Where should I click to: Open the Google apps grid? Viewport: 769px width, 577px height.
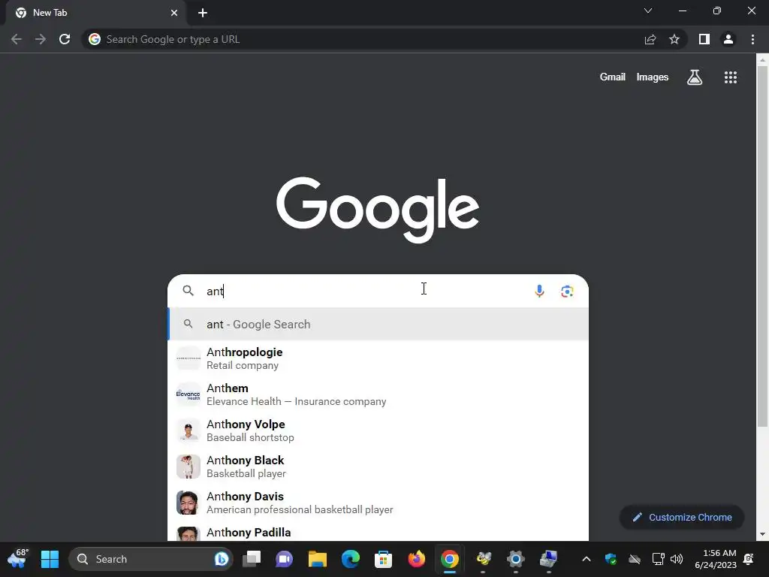click(x=731, y=77)
